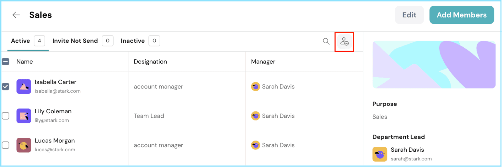Click Lucas Morgan's avatar icon

tap(24, 145)
